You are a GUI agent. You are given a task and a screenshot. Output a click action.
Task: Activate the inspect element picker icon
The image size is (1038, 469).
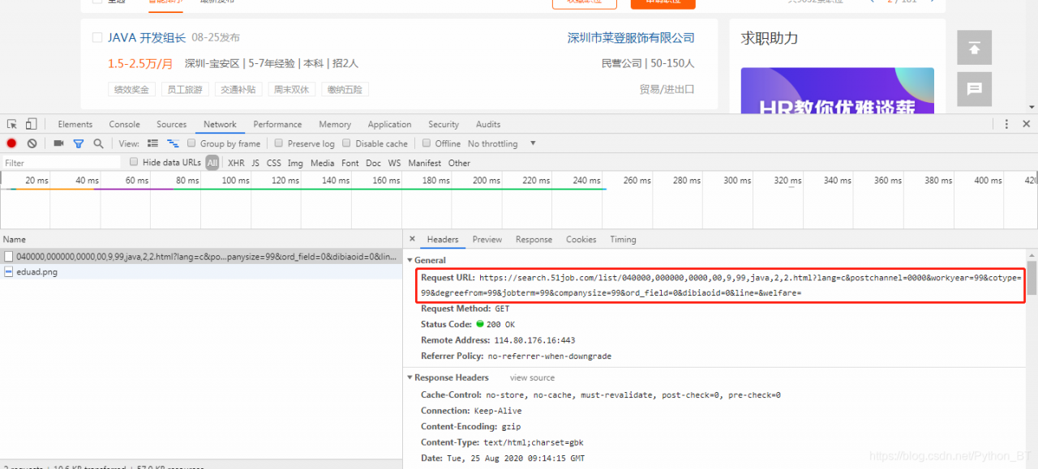click(12, 124)
